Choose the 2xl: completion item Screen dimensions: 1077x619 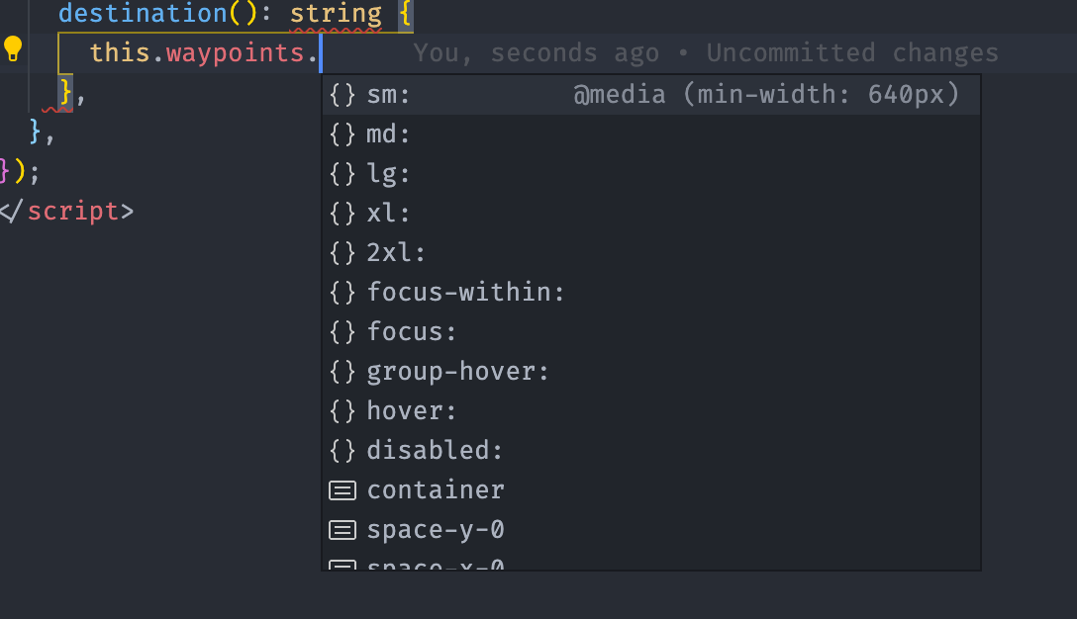(x=651, y=253)
